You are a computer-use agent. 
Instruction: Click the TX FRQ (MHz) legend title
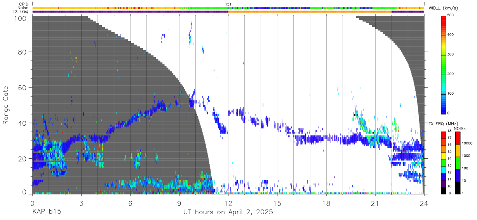442,123
